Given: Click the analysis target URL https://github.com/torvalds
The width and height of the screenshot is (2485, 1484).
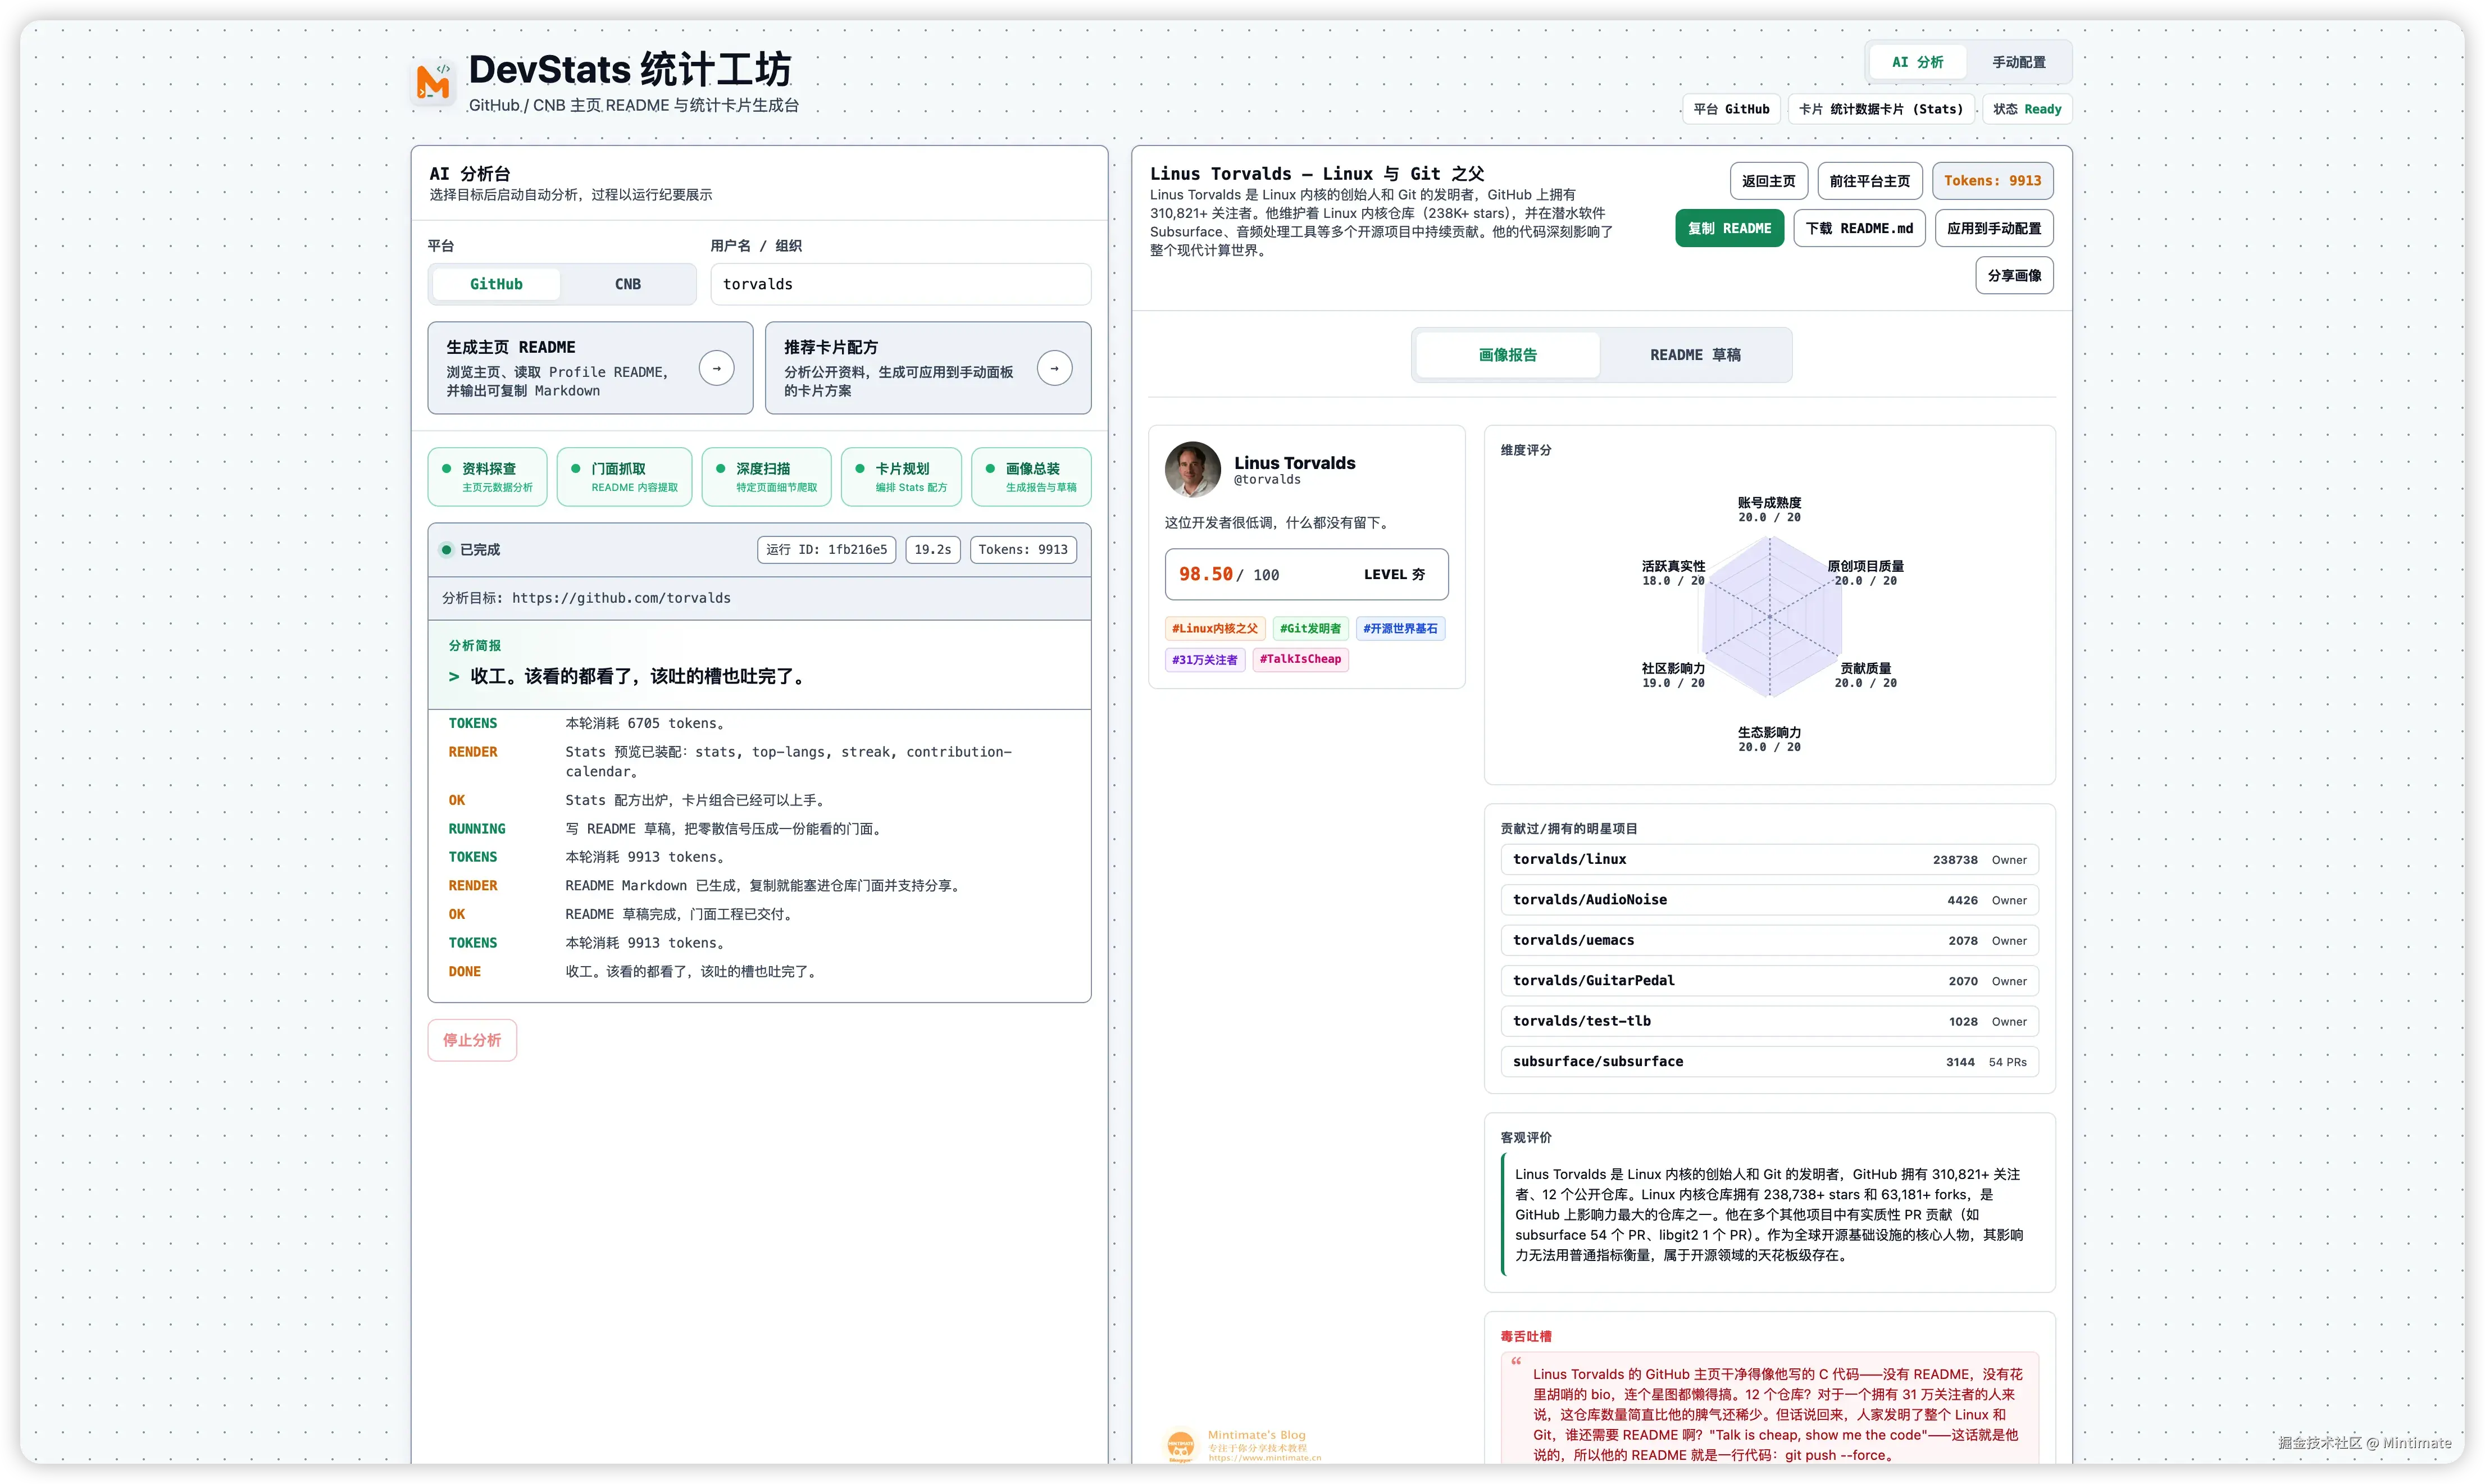Looking at the screenshot, I should coord(621,598).
